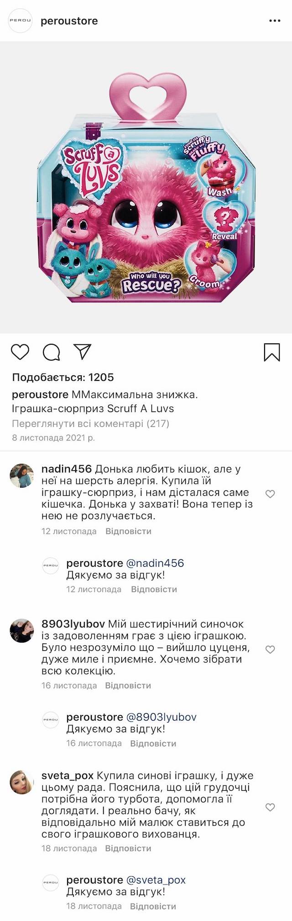Open sveta_pox's profile avatar
The width and height of the screenshot is (292, 921).
21,782
